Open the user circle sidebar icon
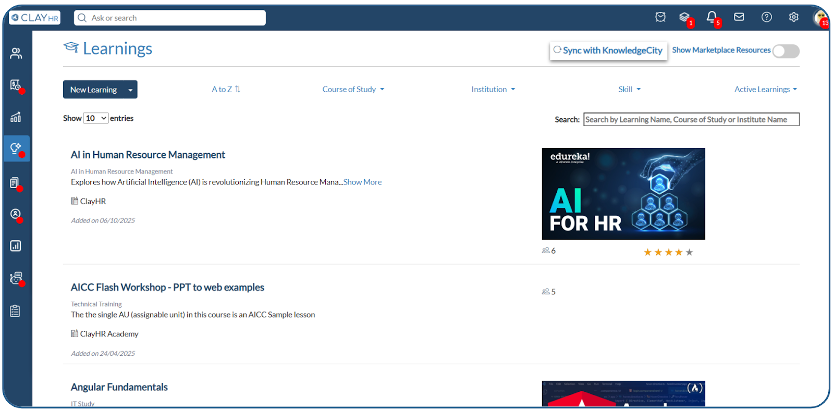Image resolution: width=834 pixels, height=410 pixels. [x=16, y=214]
